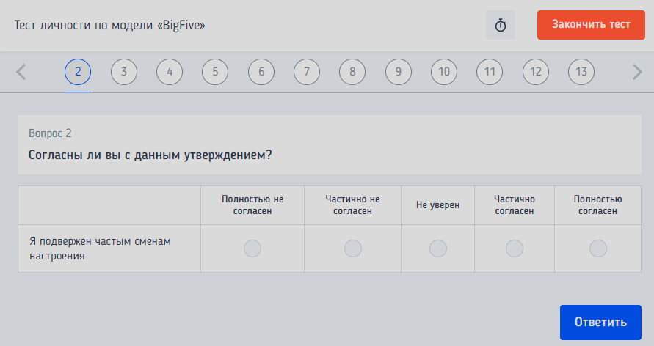Choose the 'Не уверен' radio option
Viewport: 654px width, 346px height.
coord(438,249)
